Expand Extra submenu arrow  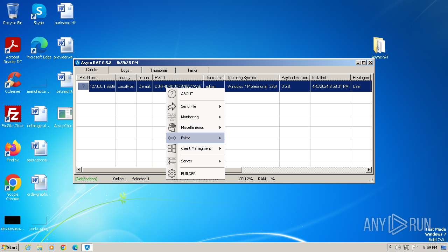point(220,138)
